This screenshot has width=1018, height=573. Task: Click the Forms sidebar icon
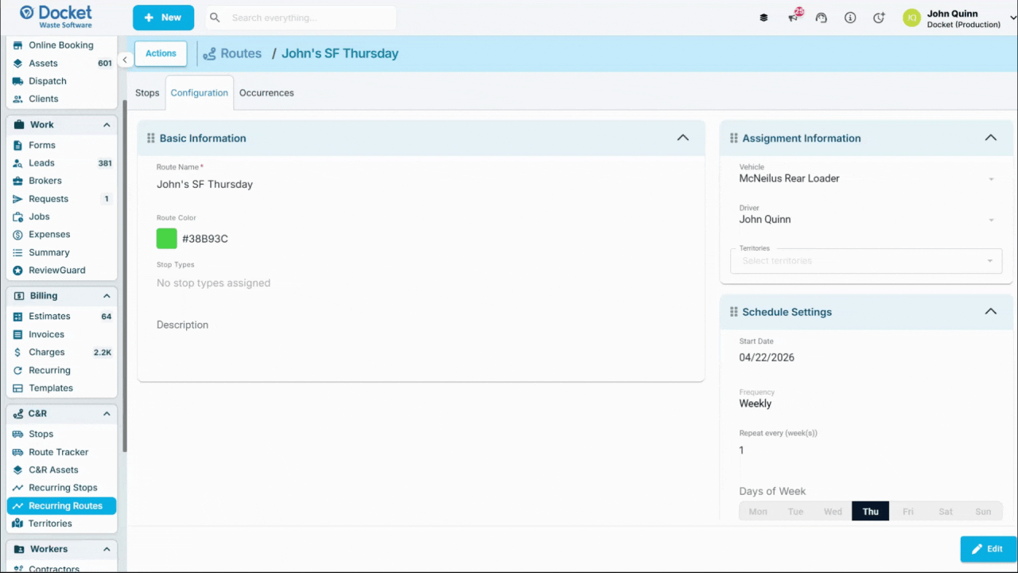tap(17, 146)
